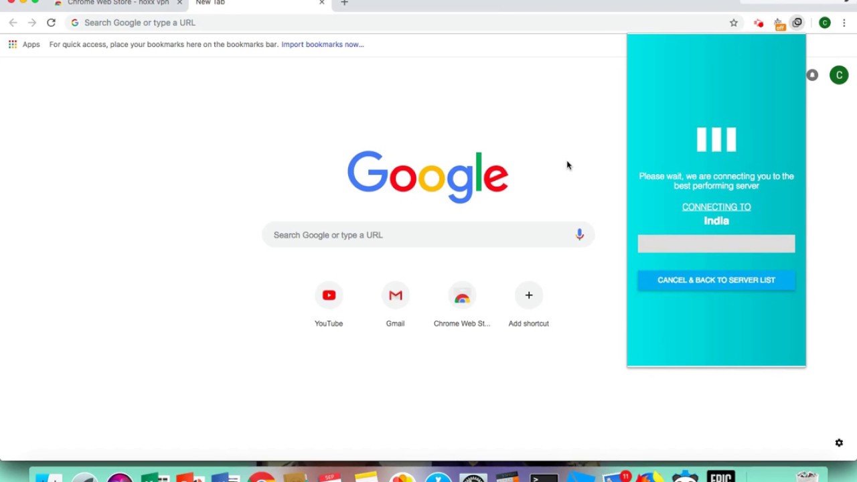Click the Google logo

pyautogui.click(x=428, y=177)
